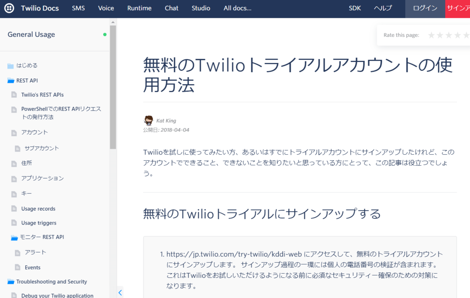Image resolution: width=470 pixels, height=298 pixels.
Task: Open the はじめる sidebar section
Action: (27, 65)
